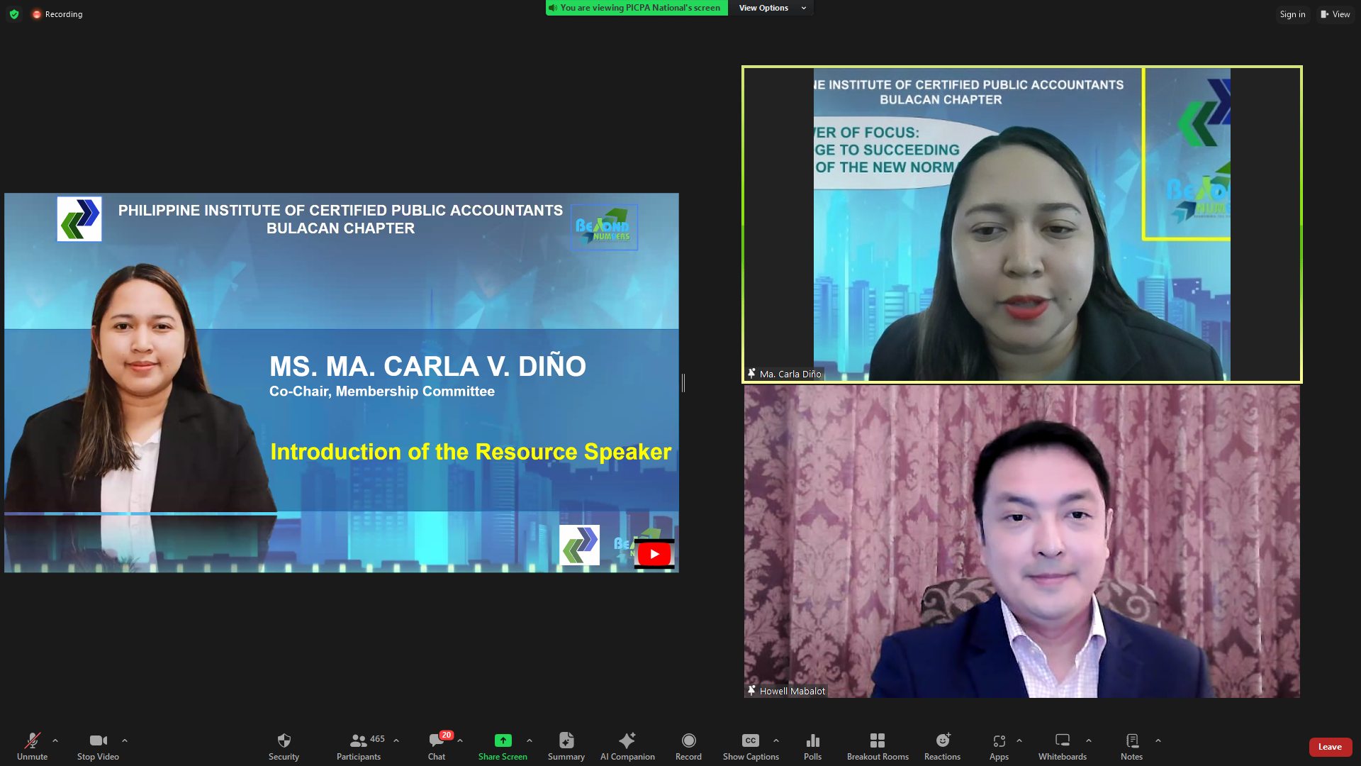Launch AI Companion

point(627,746)
